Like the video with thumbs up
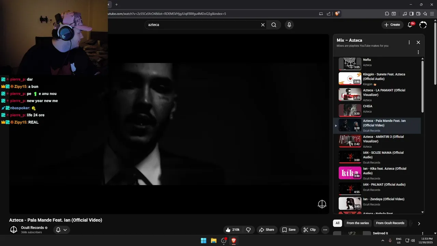Viewport: 437px width, 246px height. tap(232, 230)
